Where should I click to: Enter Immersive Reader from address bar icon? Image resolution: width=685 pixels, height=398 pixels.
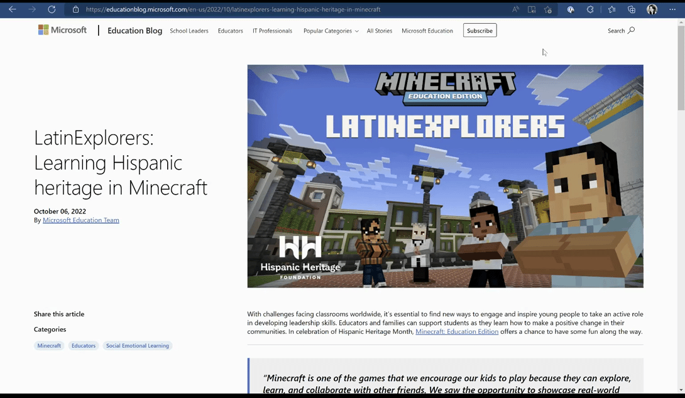(x=532, y=9)
